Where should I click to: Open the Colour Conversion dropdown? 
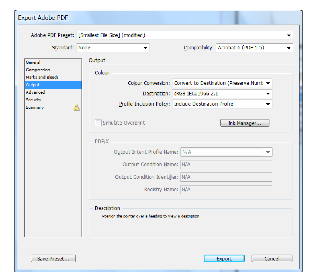(x=222, y=83)
